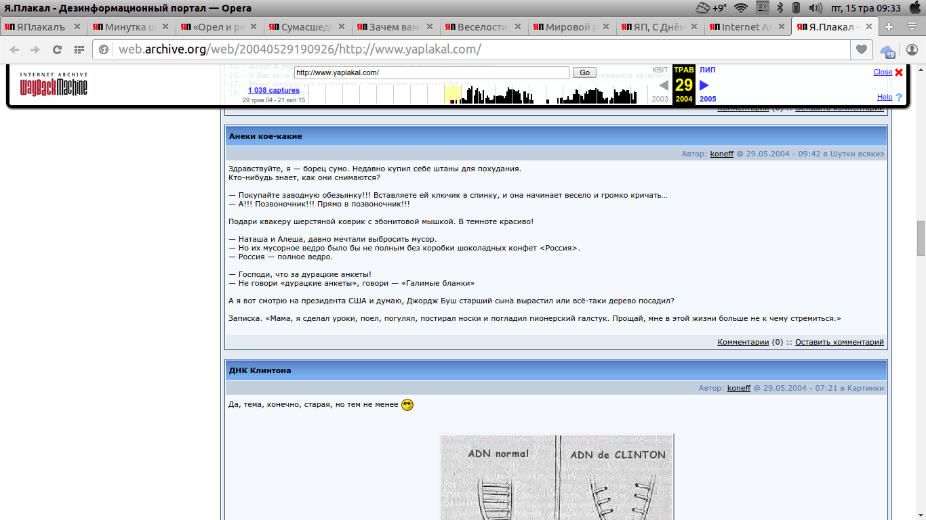The height and width of the screenshot is (520, 926).
Task: Bookmark the page with the heart icon
Action: tap(862, 49)
